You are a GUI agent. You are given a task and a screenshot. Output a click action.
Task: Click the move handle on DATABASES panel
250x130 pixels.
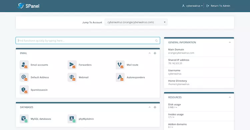(155, 107)
